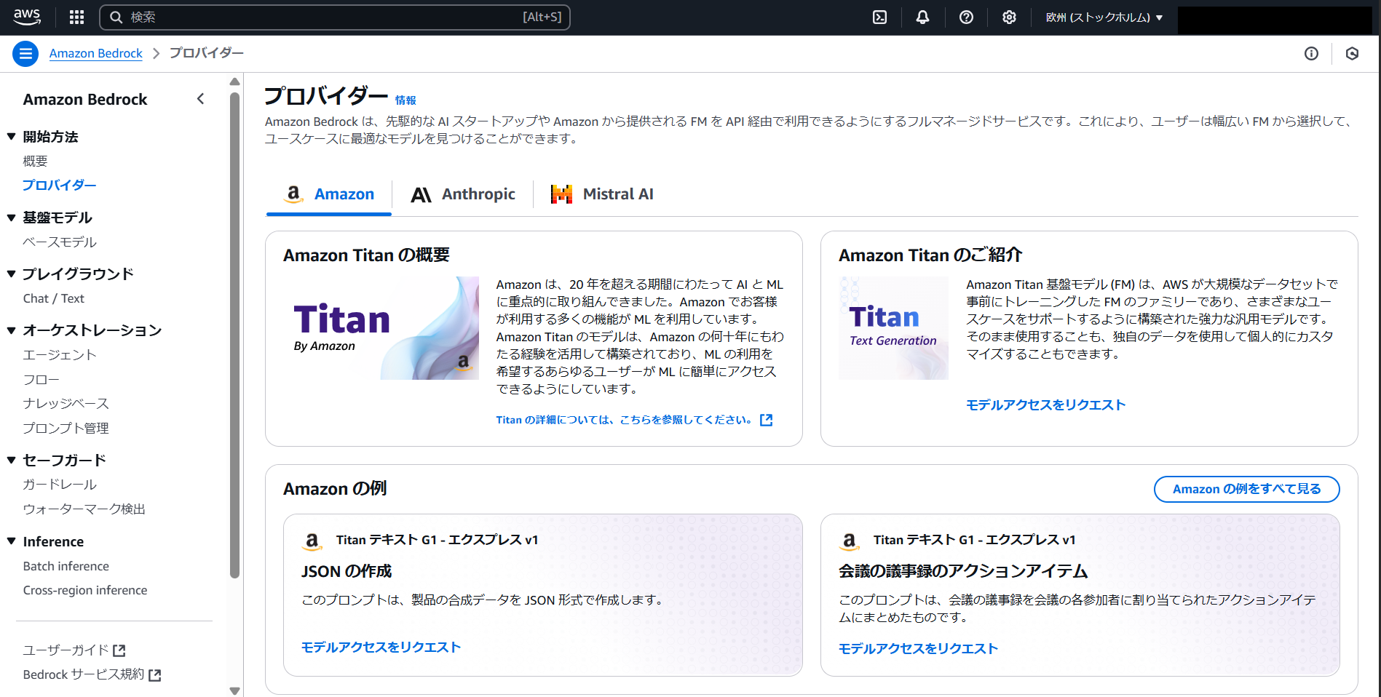Open Bedrock サービス規約 link

pos(84,674)
